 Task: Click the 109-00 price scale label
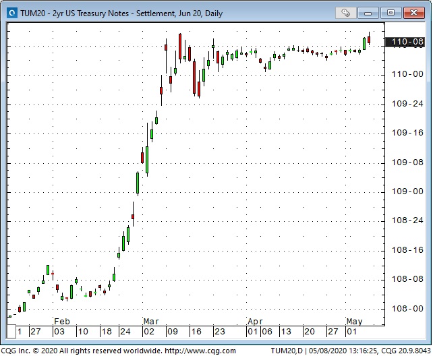click(407, 191)
